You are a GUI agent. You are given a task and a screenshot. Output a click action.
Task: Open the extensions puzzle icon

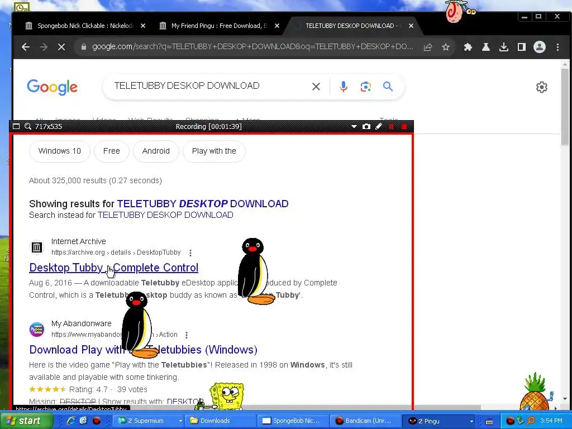[468, 47]
